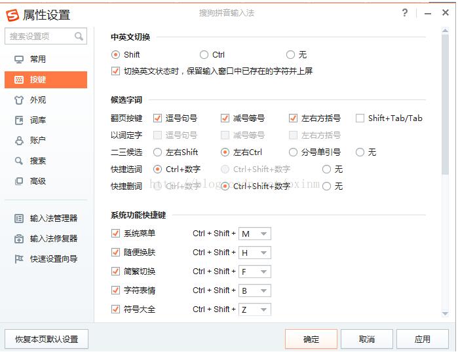458x352 pixels.
Task: Open 输入法管理器
Action: click(46, 218)
